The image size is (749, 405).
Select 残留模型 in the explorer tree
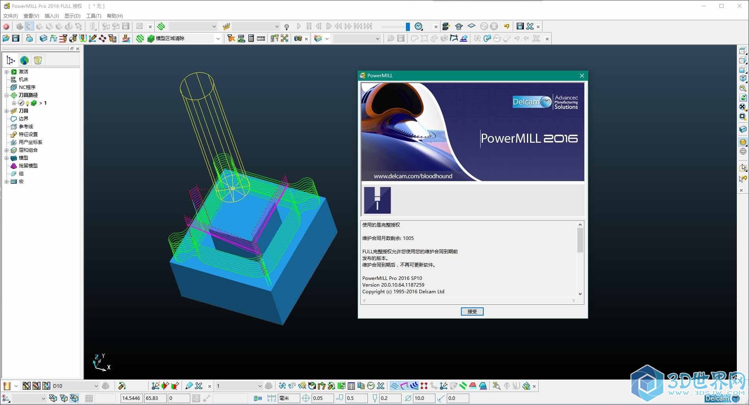28,166
